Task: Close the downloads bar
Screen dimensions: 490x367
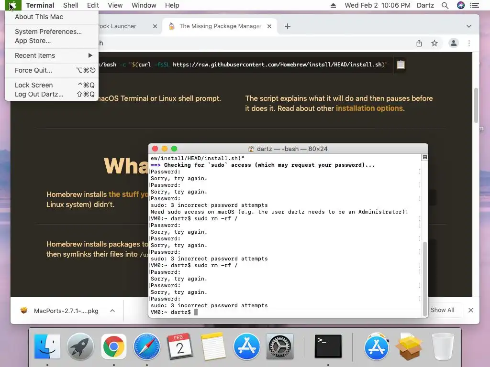Action: 471,310
